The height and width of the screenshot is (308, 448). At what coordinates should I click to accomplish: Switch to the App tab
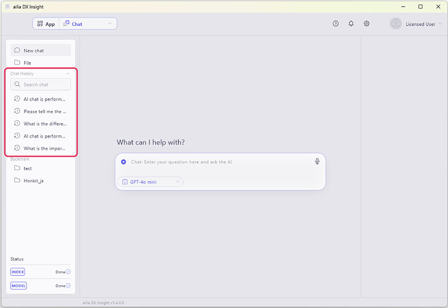(x=46, y=24)
